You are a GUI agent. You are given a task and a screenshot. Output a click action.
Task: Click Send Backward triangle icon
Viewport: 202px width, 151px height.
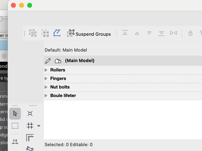[x=149, y=33]
